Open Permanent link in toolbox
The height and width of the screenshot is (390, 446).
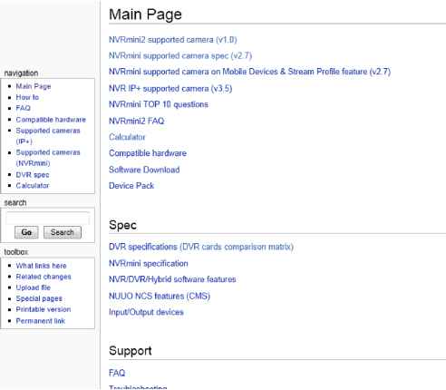[41, 321]
